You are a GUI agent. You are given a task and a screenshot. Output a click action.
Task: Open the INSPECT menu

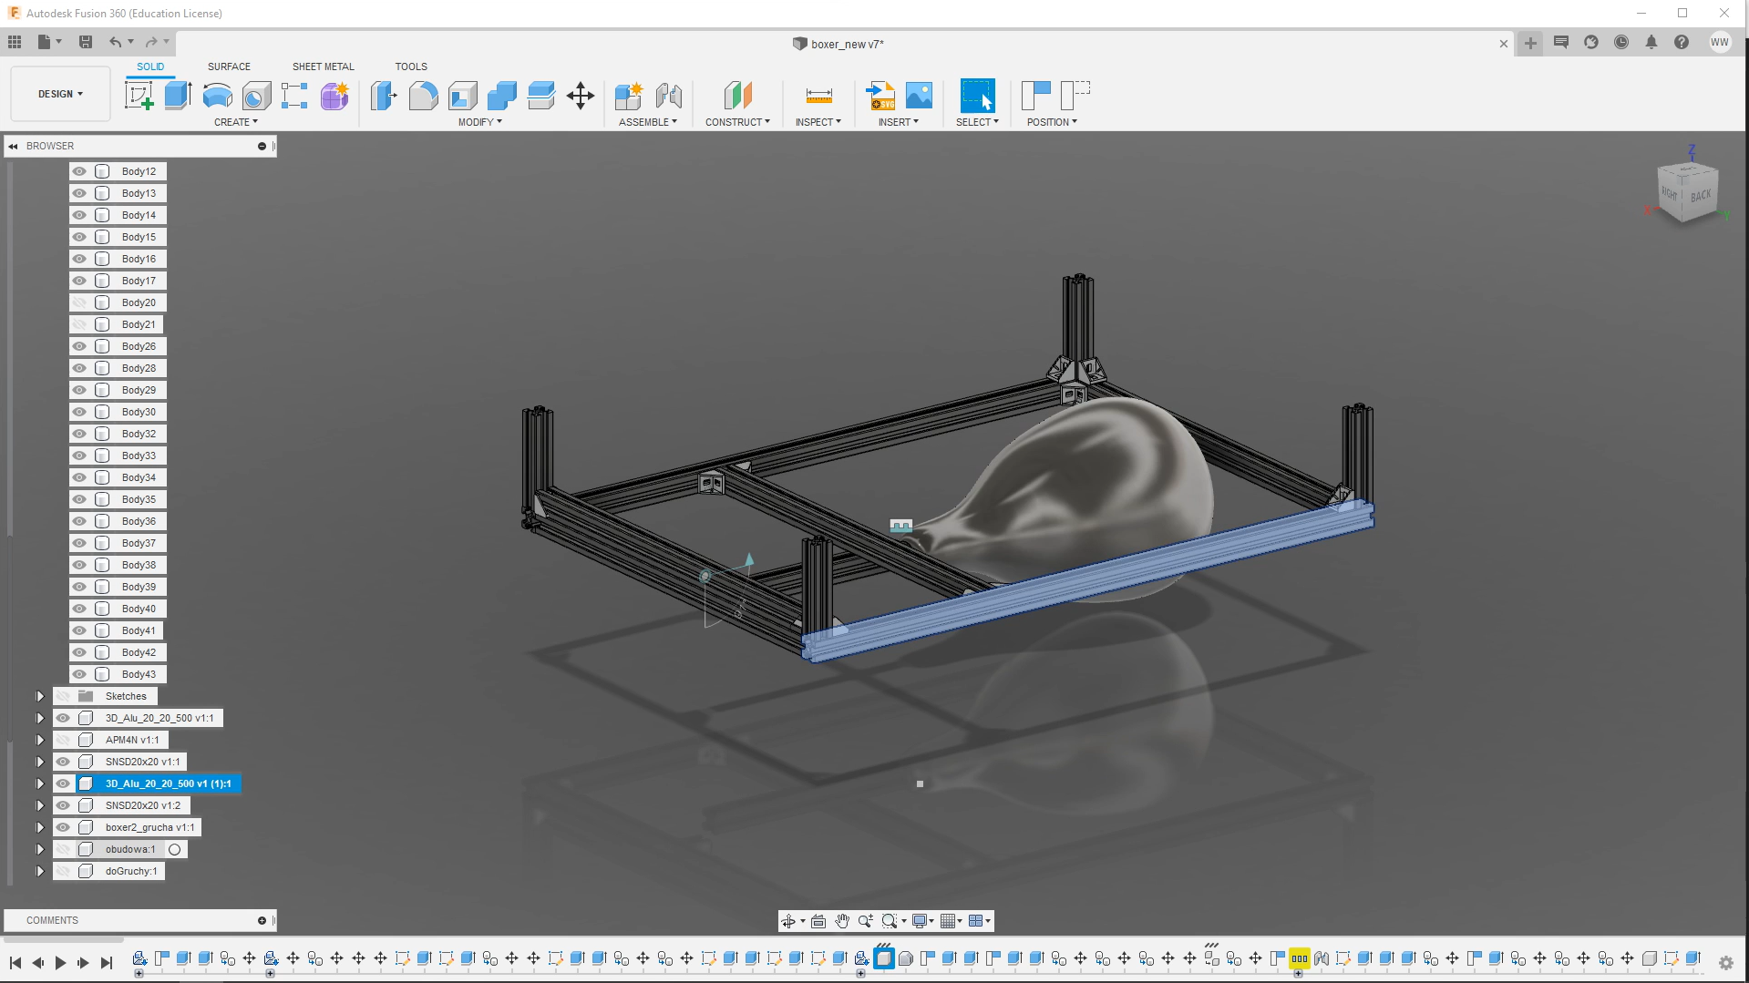(818, 122)
